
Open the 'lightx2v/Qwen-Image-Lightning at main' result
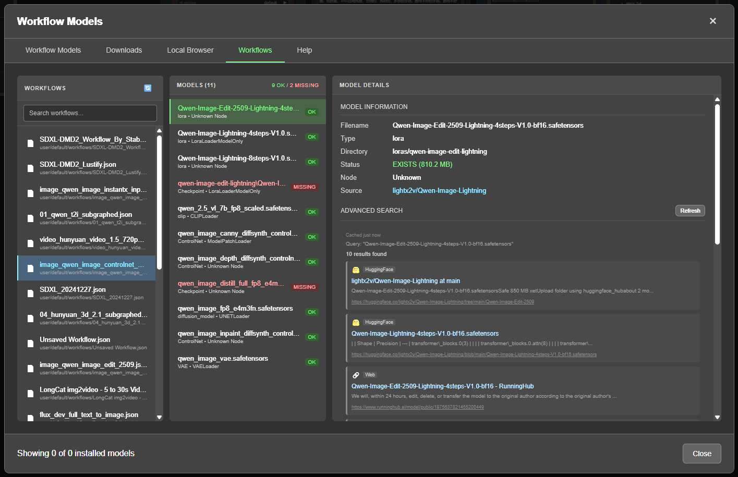tap(406, 281)
